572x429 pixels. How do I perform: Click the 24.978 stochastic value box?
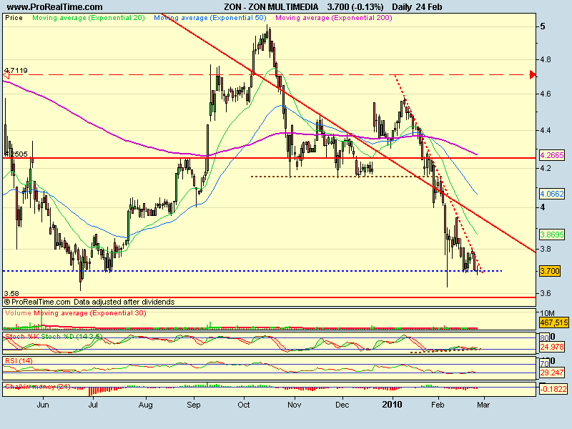click(552, 347)
